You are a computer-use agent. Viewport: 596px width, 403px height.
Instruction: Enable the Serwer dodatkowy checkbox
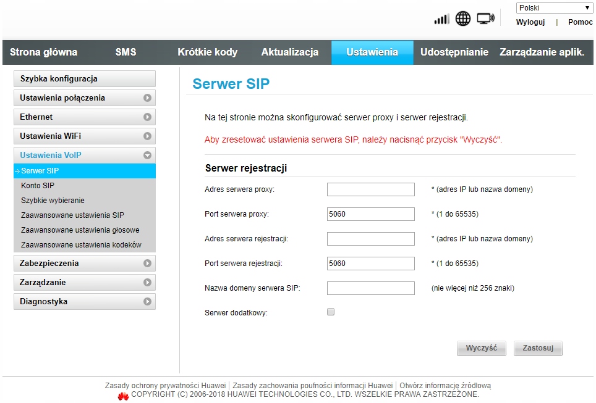(331, 312)
